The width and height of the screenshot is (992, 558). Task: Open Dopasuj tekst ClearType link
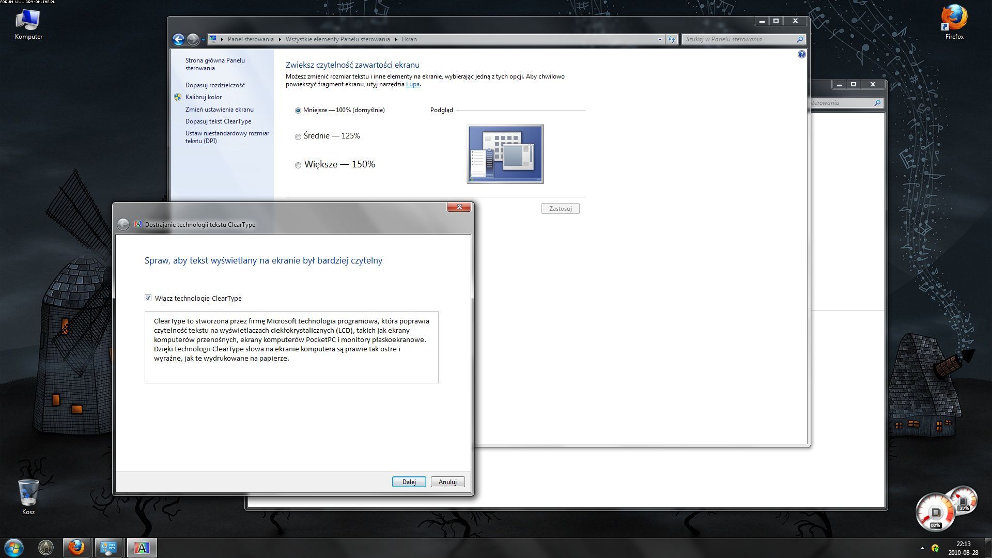pyautogui.click(x=218, y=121)
